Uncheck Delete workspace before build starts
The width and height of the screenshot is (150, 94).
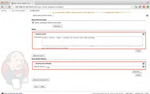(x=33, y=23)
